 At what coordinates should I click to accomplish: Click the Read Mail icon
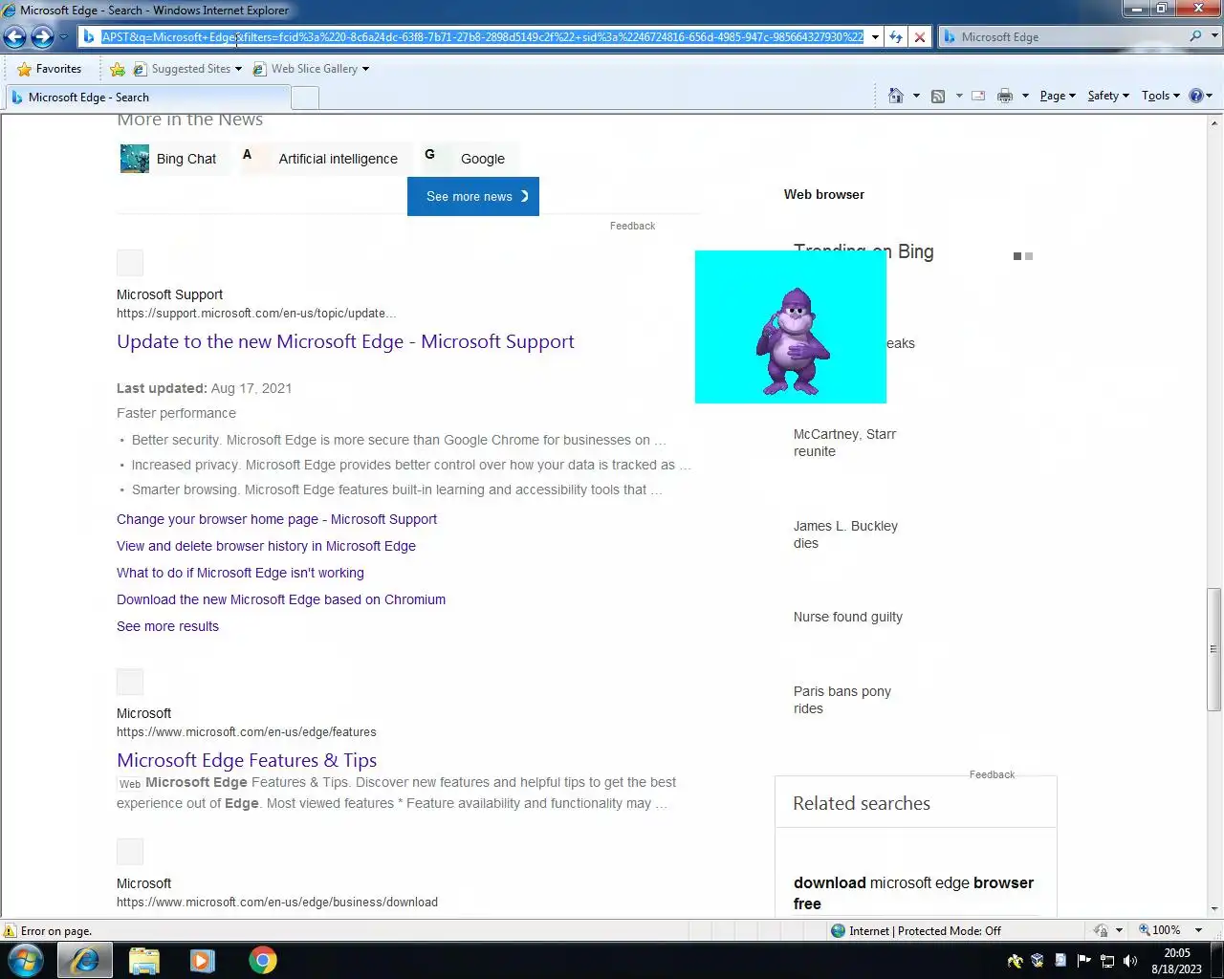tap(978, 96)
